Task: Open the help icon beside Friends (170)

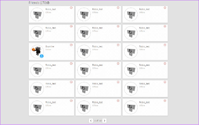Action: [x=48, y=3]
